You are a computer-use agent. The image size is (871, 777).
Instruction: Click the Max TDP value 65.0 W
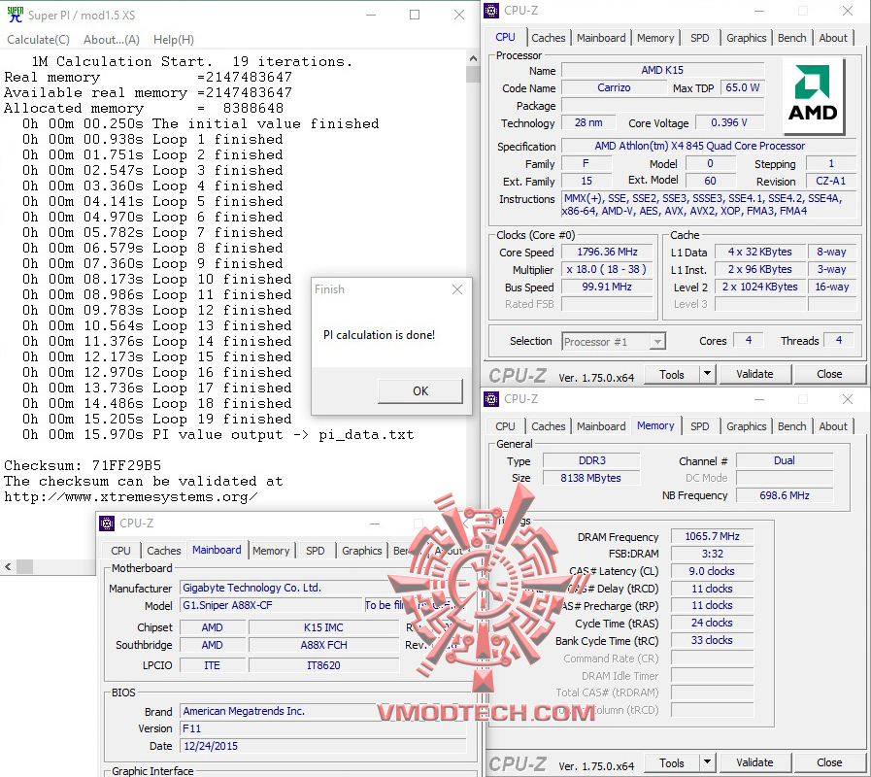(742, 87)
